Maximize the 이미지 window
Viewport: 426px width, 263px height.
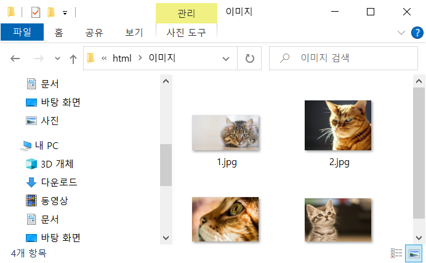371,12
